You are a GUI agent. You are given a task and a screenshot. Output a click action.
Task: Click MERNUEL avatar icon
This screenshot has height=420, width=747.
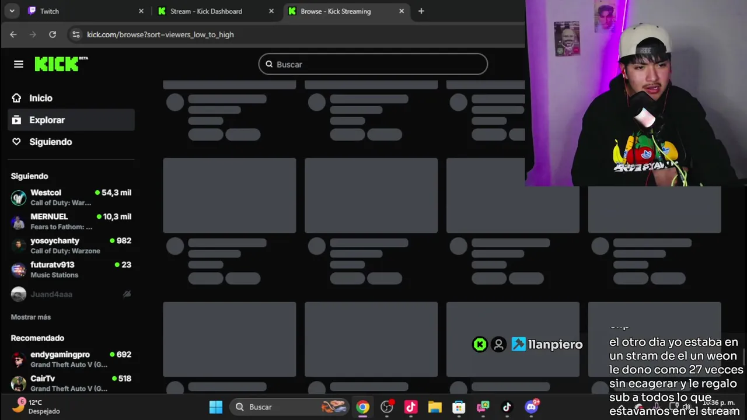pos(19,222)
